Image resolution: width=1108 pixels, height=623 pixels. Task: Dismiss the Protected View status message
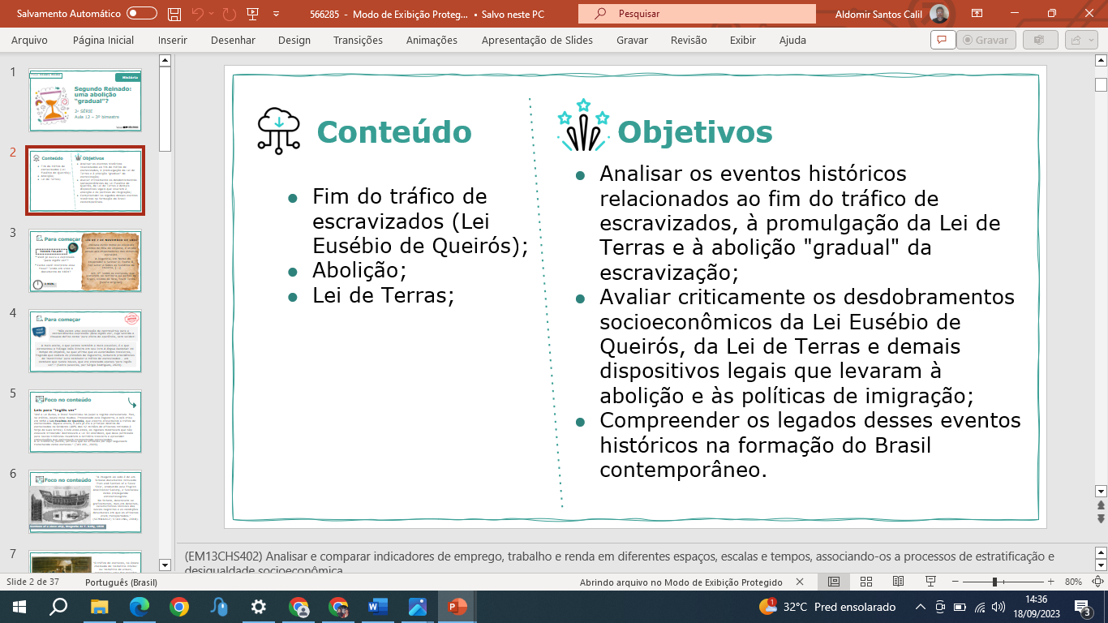(x=800, y=582)
